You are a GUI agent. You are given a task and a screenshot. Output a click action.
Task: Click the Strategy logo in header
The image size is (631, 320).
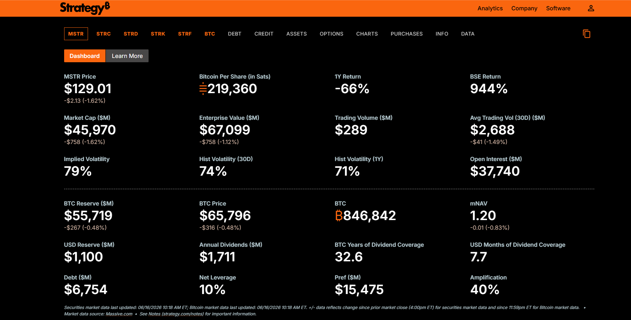coord(85,8)
